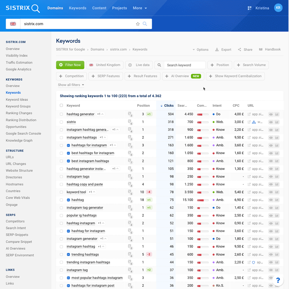Click the Export download icon
Image resolution: width=289 pixels, height=289 pixels.
tap(217, 50)
